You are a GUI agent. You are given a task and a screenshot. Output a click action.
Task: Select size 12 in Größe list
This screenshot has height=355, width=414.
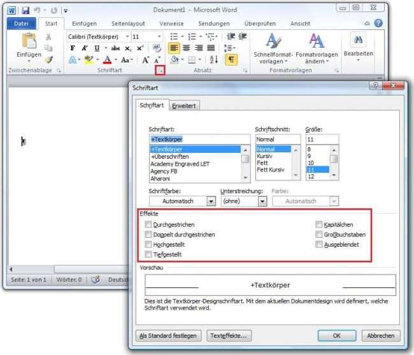pos(311,177)
